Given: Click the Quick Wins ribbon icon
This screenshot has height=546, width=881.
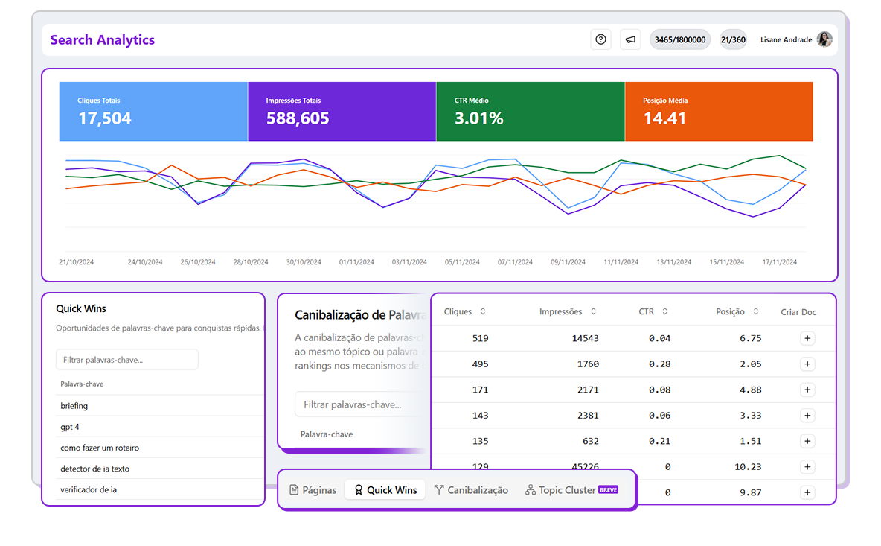Looking at the screenshot, I should [358, 489].
